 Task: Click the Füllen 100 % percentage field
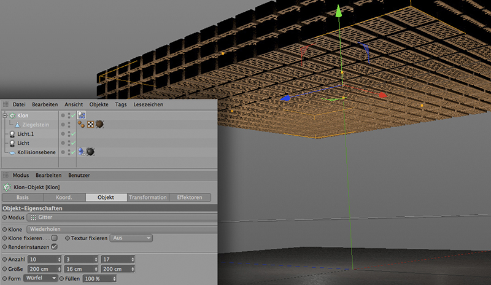pos(101,279)
